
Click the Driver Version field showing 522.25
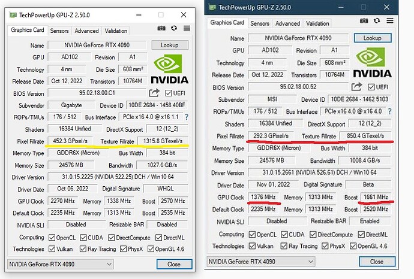[118, 177]
